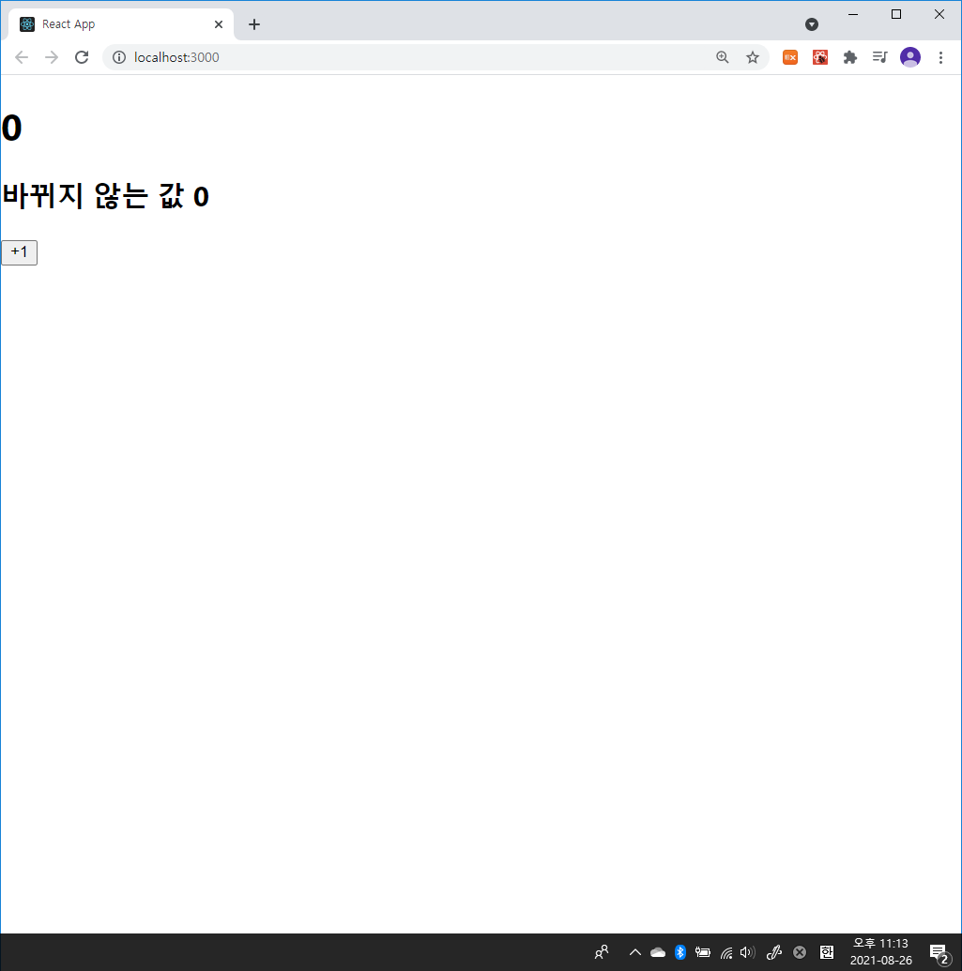Select the '바뀌지 않는 값 0' heading
The width and height of the screenshot is (962, 971).
[x=106, y=196]
